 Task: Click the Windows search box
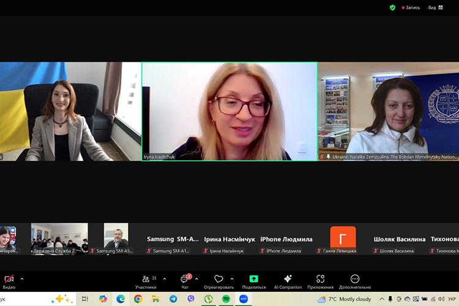[x=37, y=299]
